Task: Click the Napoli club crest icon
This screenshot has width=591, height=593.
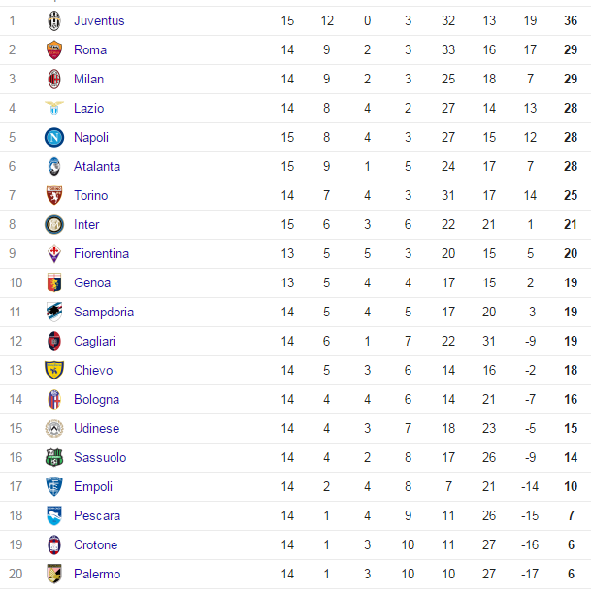Action: [53, 137]
